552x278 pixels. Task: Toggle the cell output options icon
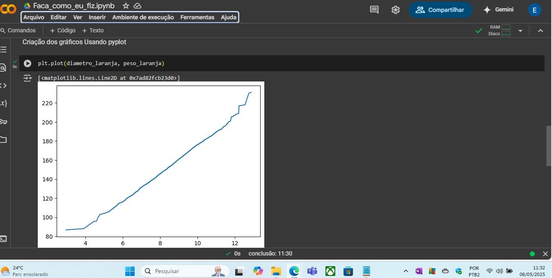27,78
